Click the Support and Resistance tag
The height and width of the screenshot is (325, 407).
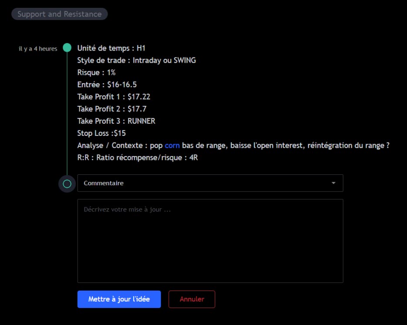[x=59, y=14]
